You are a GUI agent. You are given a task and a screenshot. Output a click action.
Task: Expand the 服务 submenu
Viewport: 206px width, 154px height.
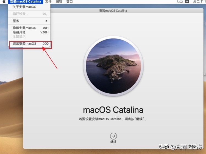29,21
